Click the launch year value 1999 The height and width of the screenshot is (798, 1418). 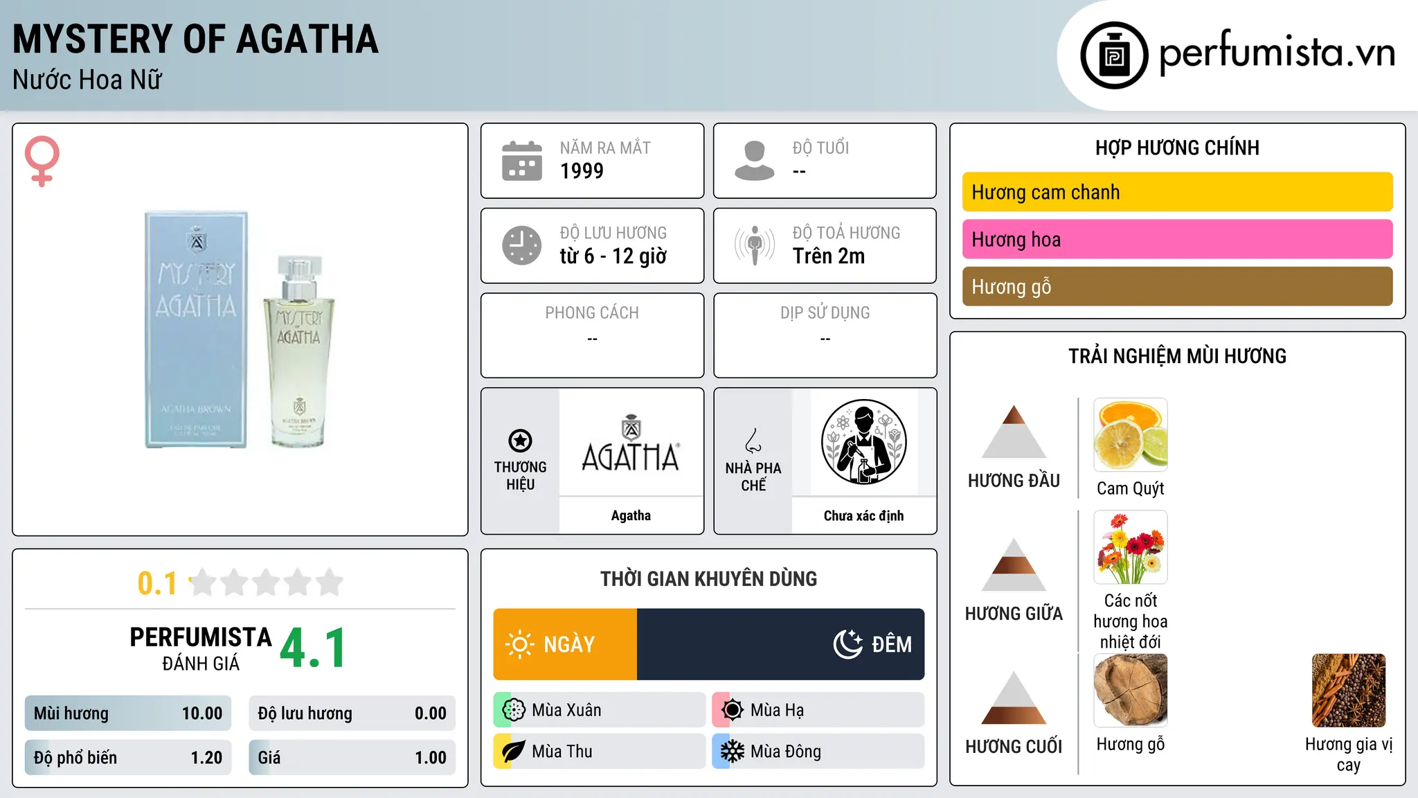click(x=582, y=171)
